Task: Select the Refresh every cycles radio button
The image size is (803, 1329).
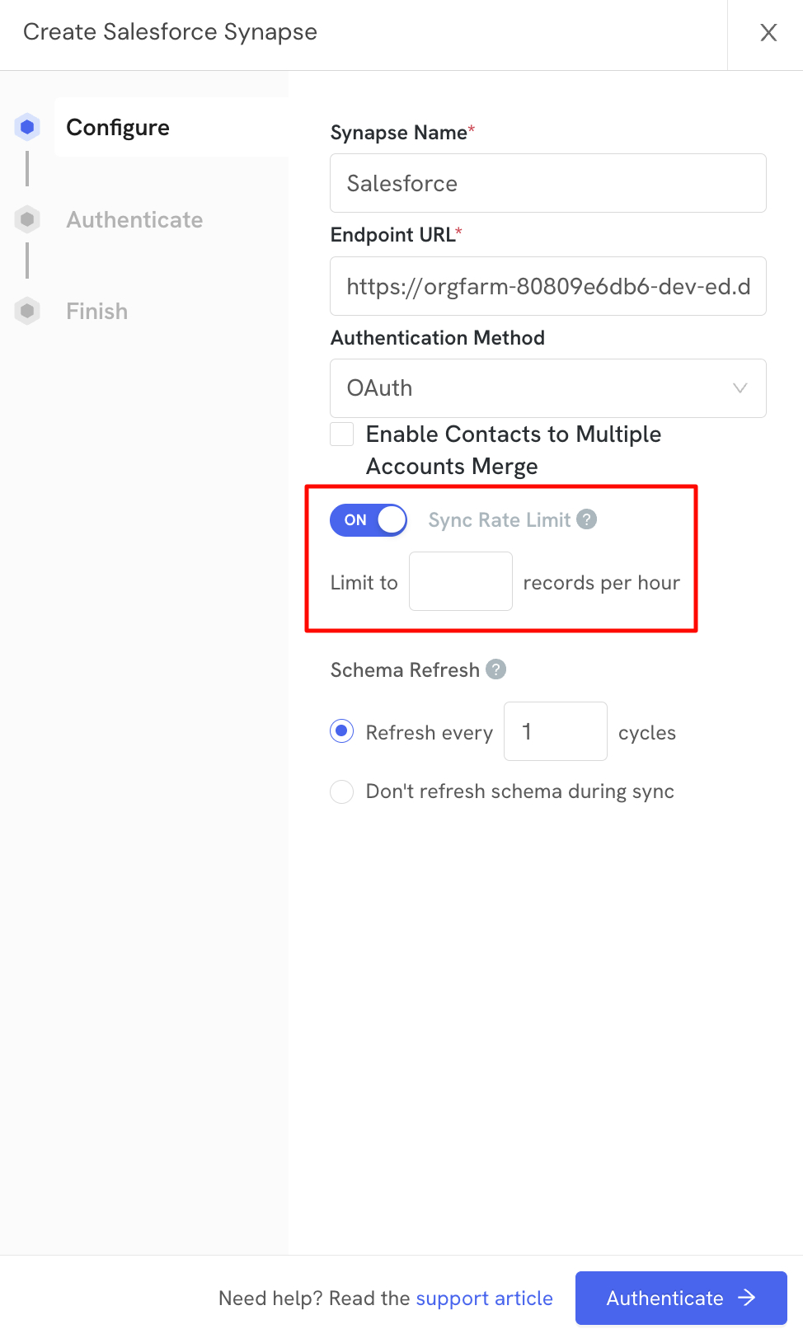Action: 342,731
